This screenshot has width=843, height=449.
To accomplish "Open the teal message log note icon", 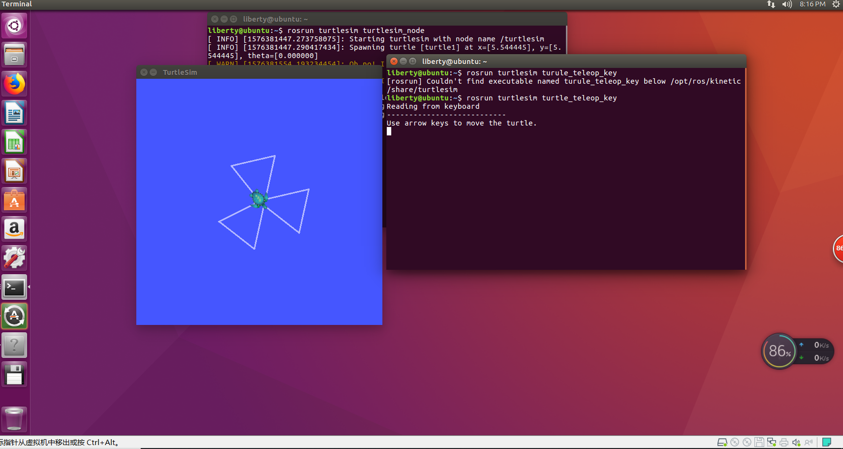I will point(827,442).
